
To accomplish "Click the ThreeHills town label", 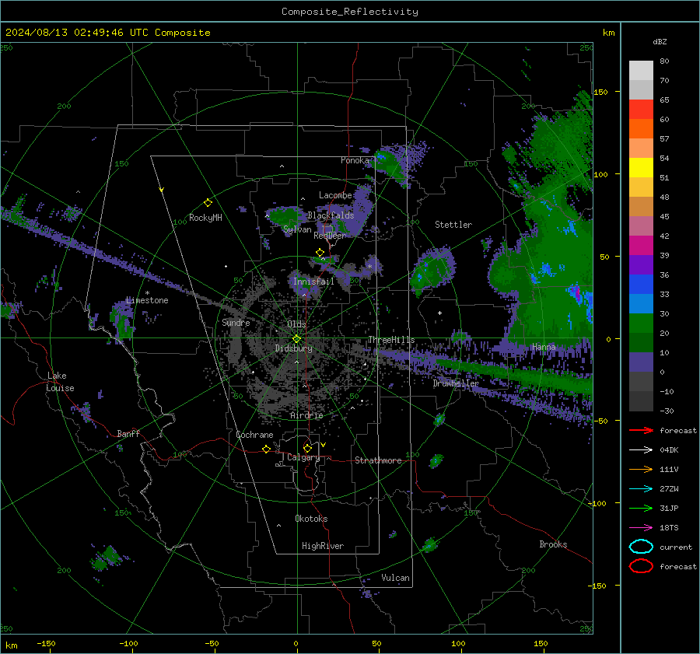I will tap(391, 340).
